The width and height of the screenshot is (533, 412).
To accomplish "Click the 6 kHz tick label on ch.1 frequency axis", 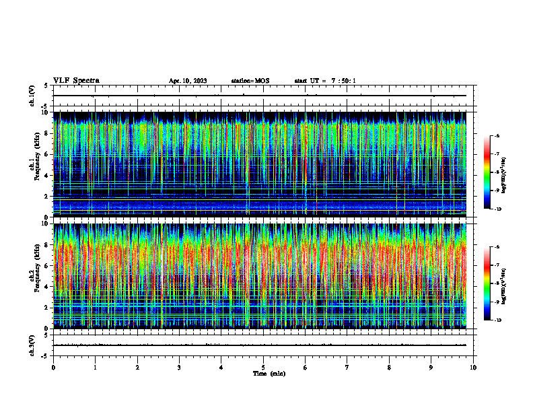I will click(x=46, y=155).
